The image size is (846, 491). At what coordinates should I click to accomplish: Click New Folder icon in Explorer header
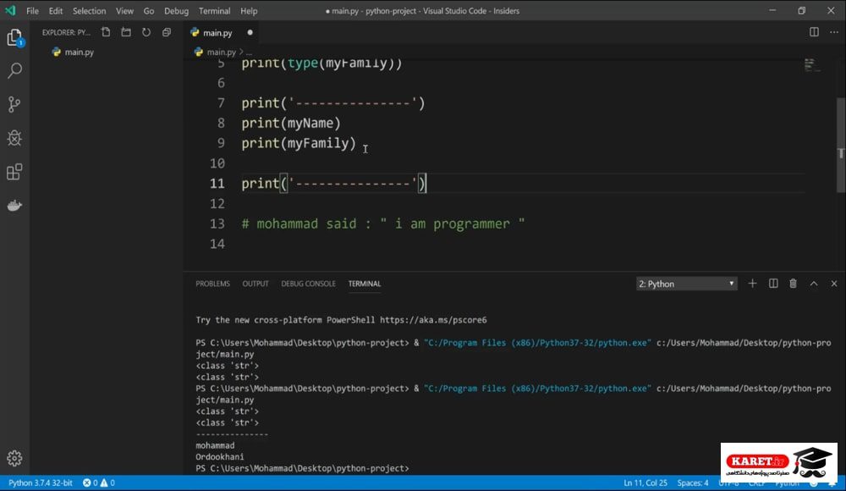coord(126,32)
